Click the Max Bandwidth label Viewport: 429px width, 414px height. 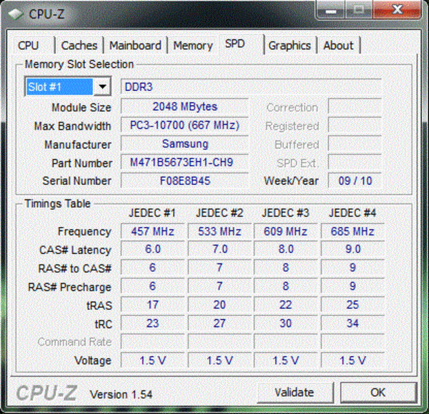[x=72, y=126]
